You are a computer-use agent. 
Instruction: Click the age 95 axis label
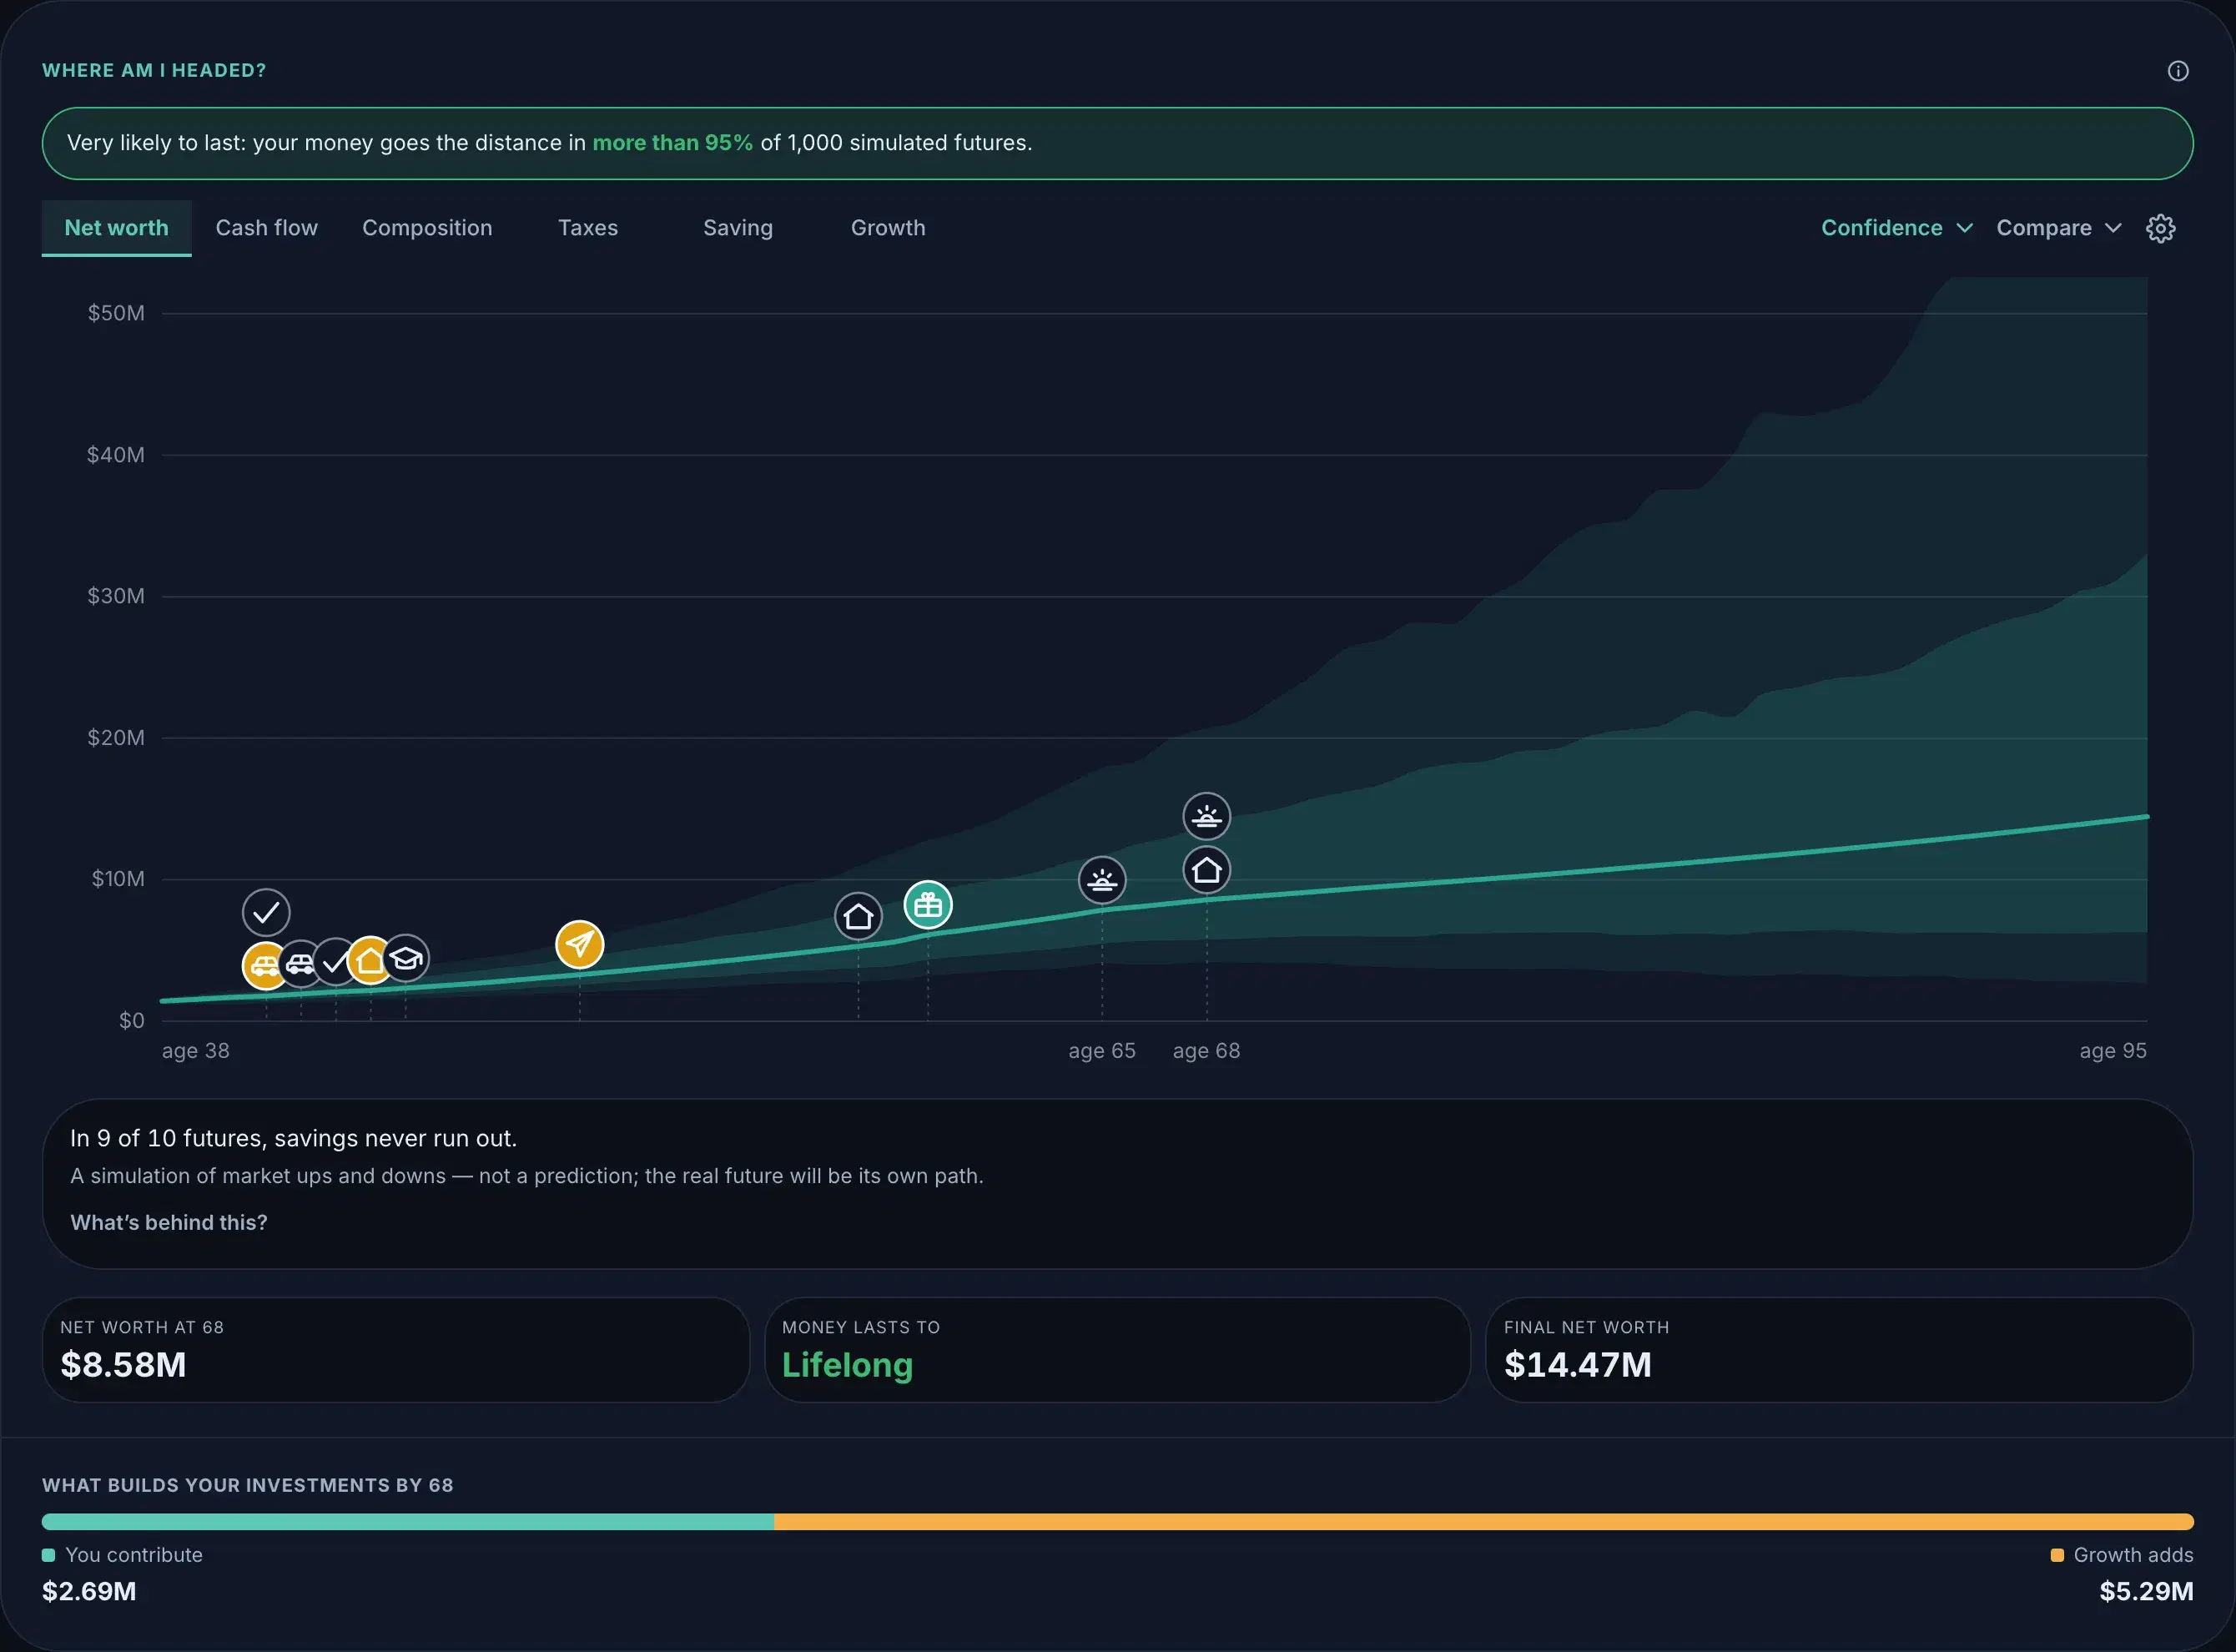point(2113,1051)
